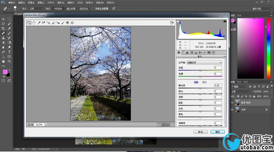The width and height of the screenshot is (274, 152).
Task: Open Basic panel flyout menu in Camera Raw
Action: coord(225,56)
